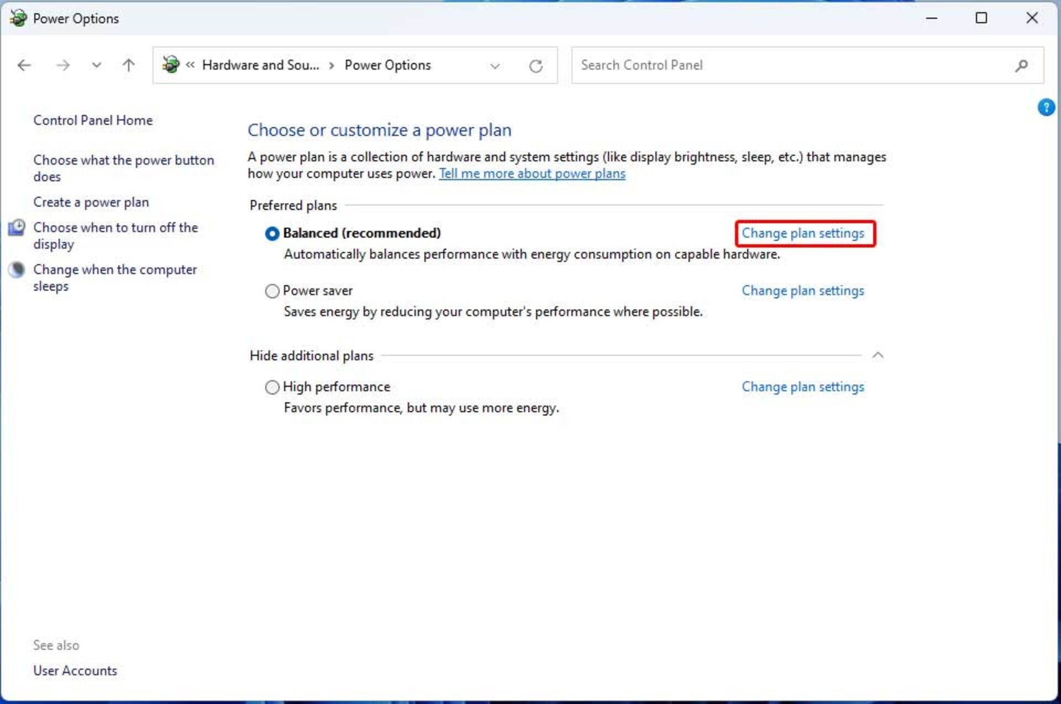Click the Power Options breadcrumb item
This screenshot has width=1061, height=704.
(387, 65)
